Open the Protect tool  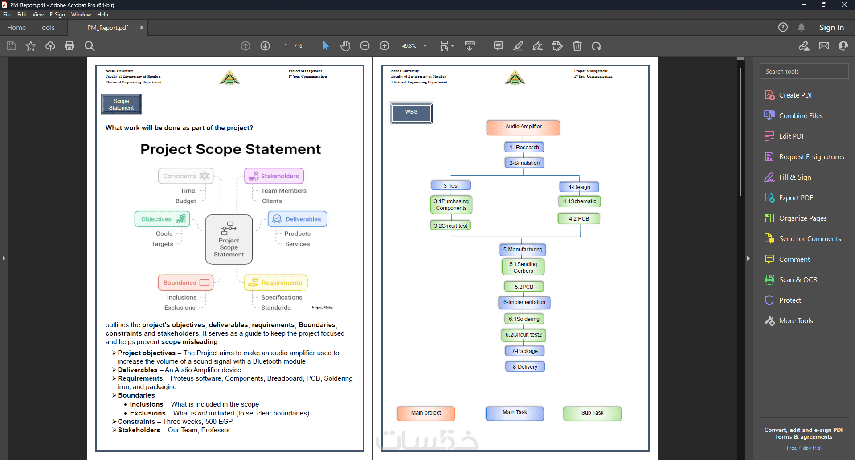point(790,300)
